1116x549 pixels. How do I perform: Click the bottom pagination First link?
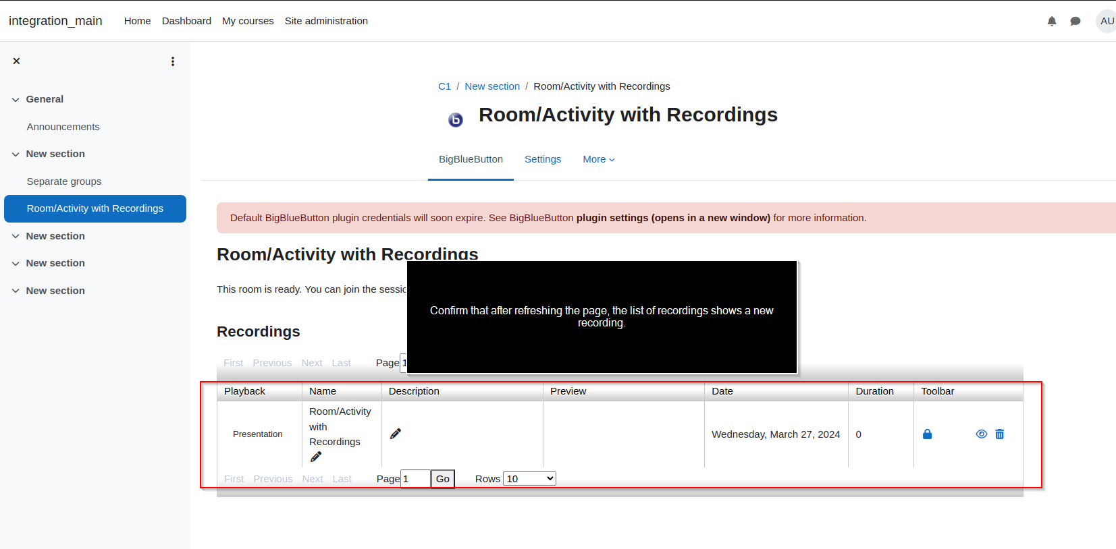tap(234, 479)
